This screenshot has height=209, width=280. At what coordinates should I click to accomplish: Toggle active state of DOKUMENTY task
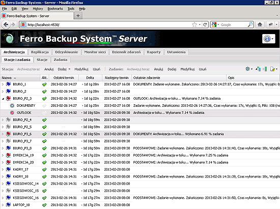44,106
